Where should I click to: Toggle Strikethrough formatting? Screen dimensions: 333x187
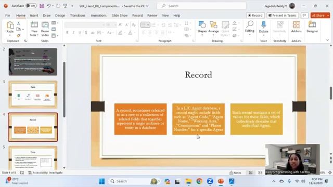[x=93, y=33]
